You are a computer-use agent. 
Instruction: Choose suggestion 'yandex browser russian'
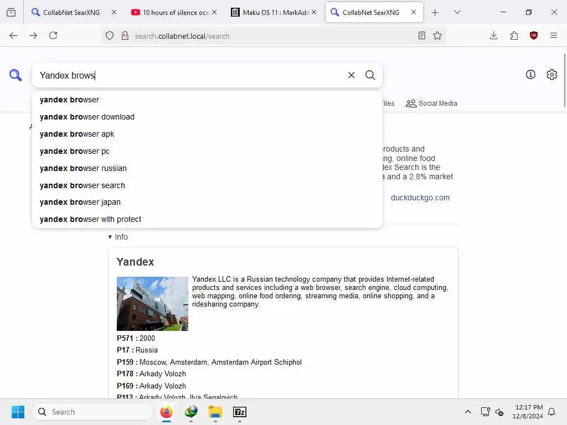click(207, 168)
